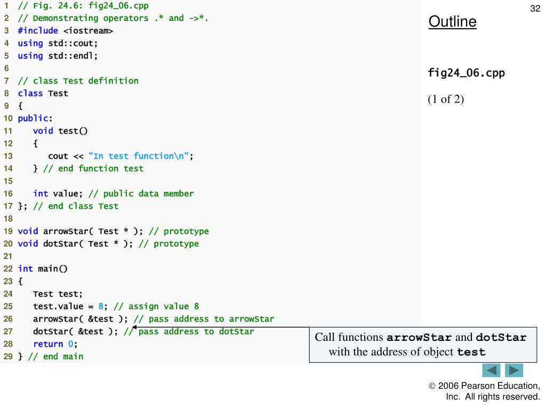
Task: Select the "In test function\n" string literal
Action: pyautogui.click(x=139, y=156)
